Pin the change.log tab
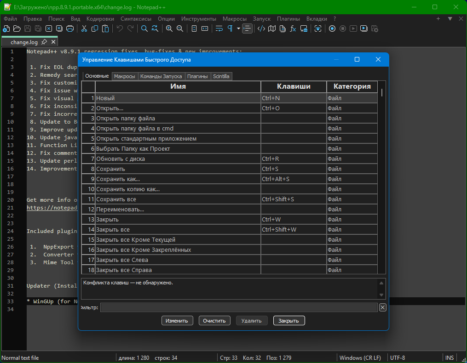This screenshot has width=467, height=363. click(44, 42)
